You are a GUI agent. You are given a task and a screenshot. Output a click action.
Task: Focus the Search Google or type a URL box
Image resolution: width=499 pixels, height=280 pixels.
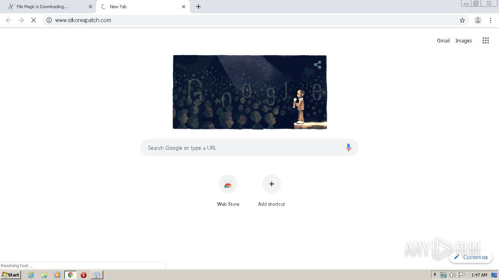[249, 147]
